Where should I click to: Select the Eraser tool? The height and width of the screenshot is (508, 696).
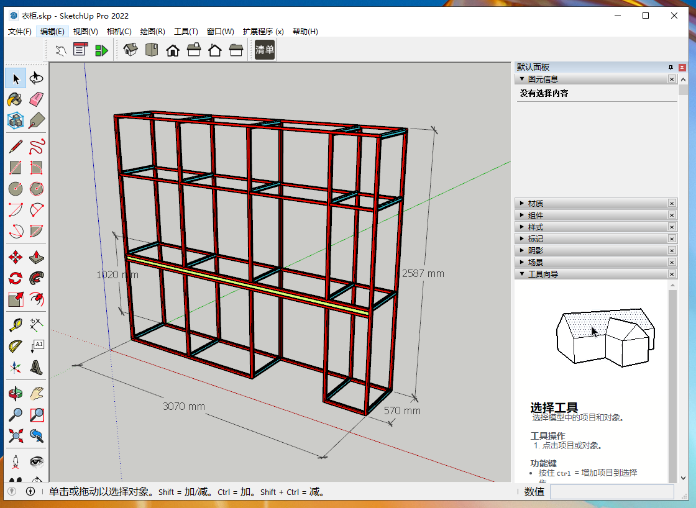37,99
